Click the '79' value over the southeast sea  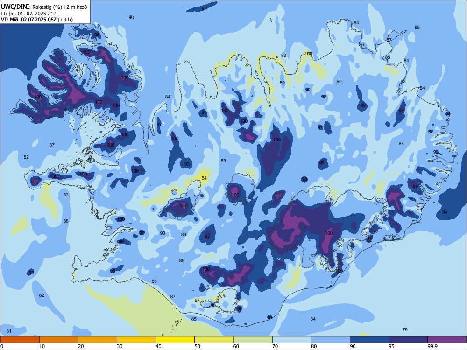click(x=405, y=330)
